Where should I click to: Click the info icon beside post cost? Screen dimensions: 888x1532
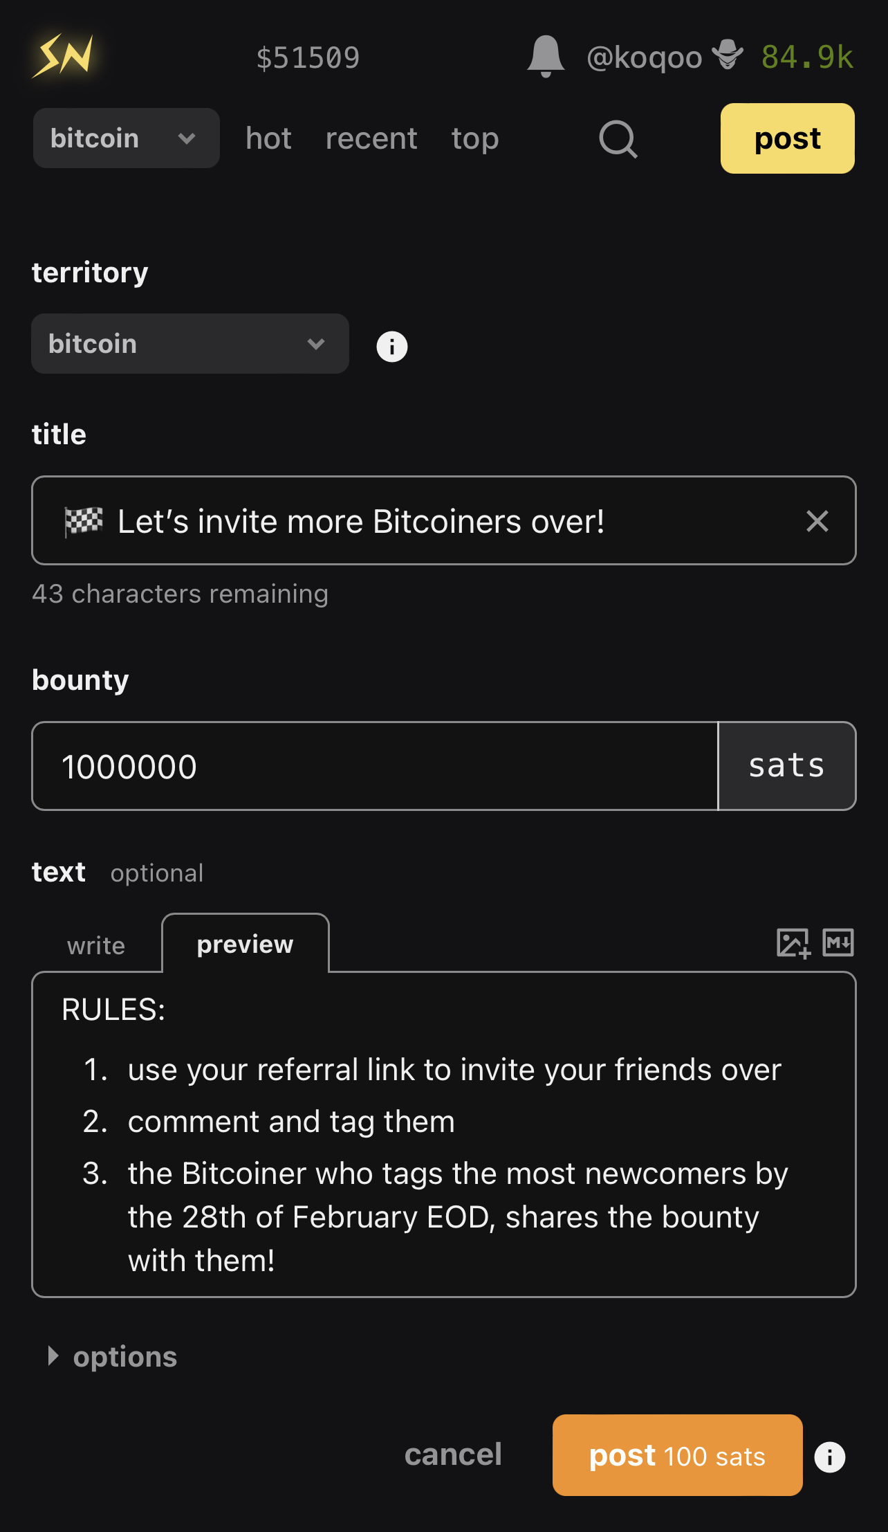point(830,1457)
